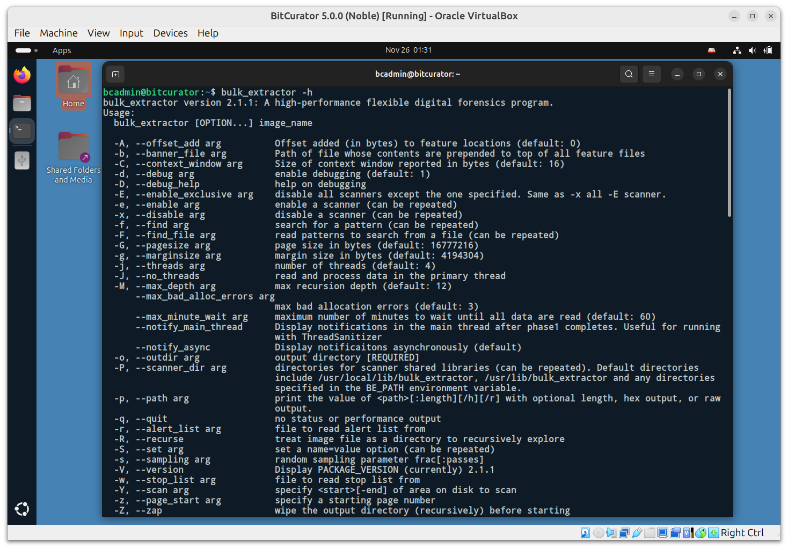Click the VirtualBox audio status icon
The image size is (788, 549).
click(611, 532)
